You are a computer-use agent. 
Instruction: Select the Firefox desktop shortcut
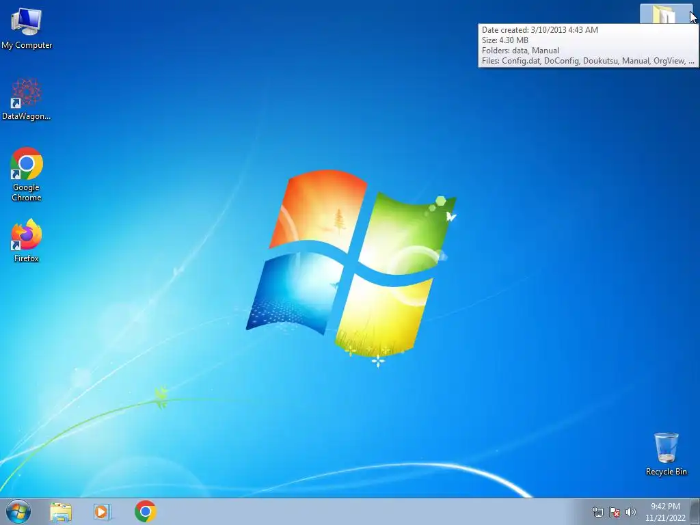(27, 240)
